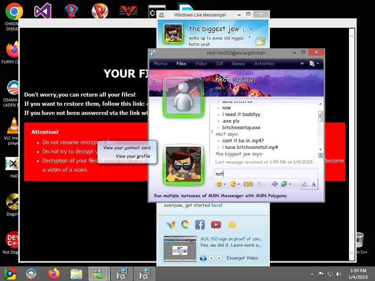Image resolution: width=375 pixels, height=281 pixels.
Task: Click your own display picture in chat
Action: point(183,164)
